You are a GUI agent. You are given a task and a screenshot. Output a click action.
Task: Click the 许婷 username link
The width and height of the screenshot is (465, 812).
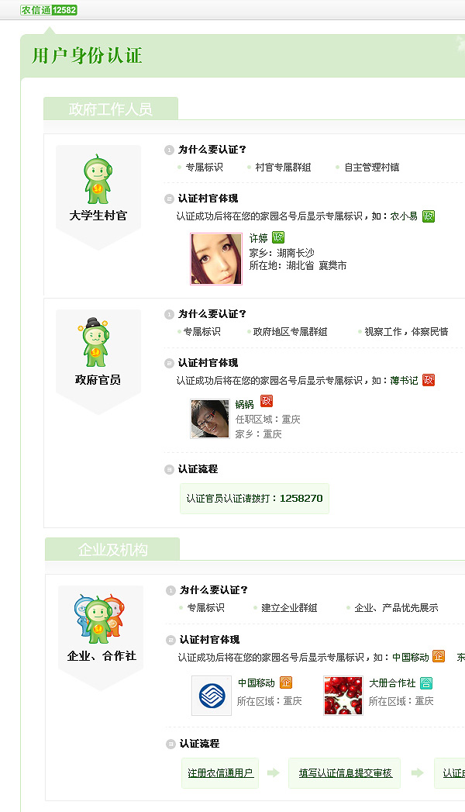(x=259, y=238)
